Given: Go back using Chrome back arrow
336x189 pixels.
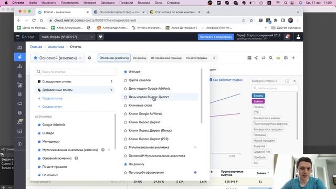Looking at the screenshot, I should pos(19,20).
